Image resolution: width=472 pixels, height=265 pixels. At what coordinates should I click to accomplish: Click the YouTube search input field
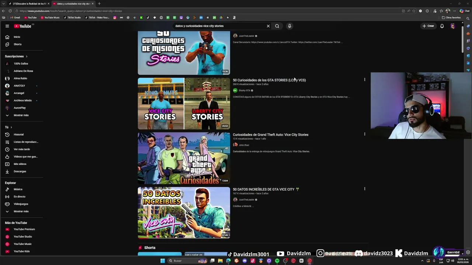(x=219, y=26)
